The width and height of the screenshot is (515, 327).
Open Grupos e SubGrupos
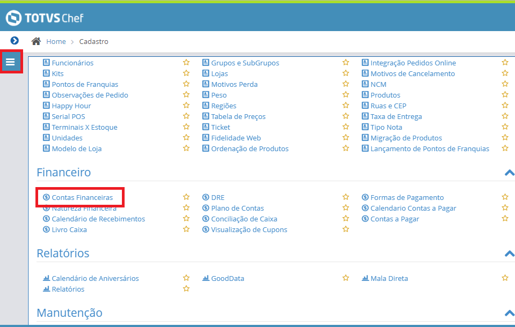[245, 63]
